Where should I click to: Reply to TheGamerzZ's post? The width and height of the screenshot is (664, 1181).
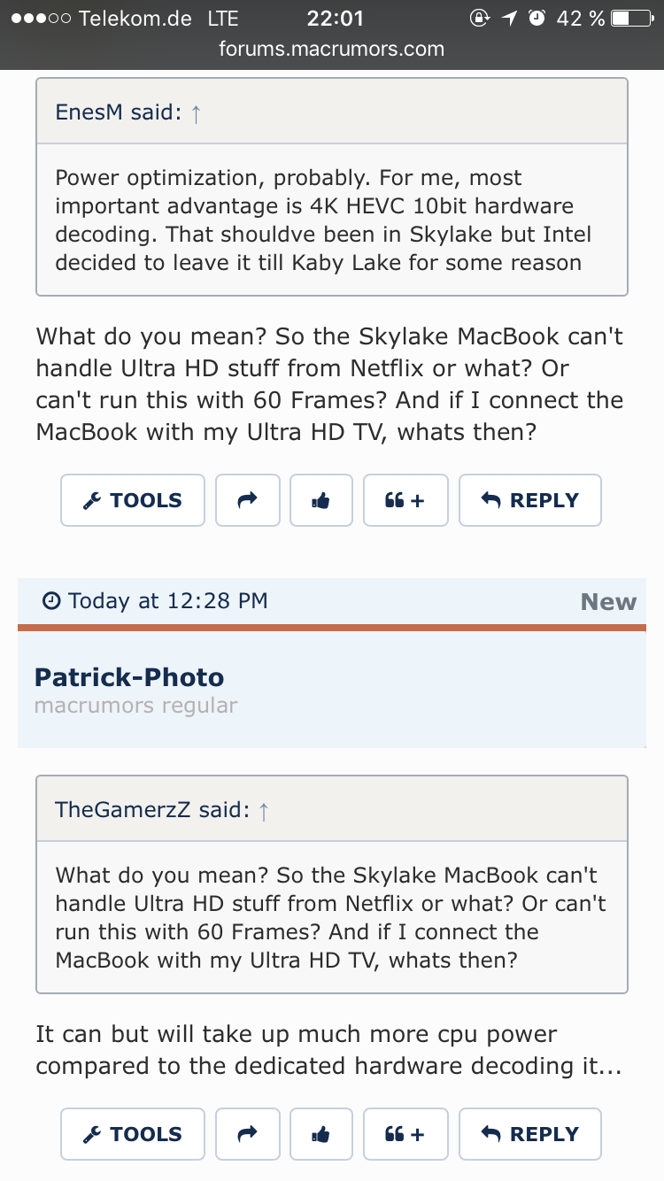[529, 500]
